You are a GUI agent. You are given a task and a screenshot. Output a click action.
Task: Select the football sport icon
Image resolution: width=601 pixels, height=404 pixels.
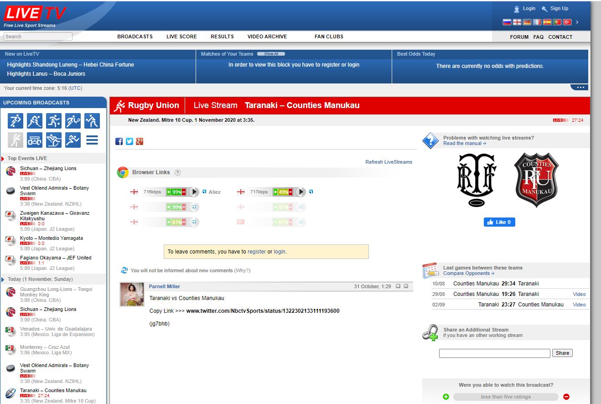(16, 121)
